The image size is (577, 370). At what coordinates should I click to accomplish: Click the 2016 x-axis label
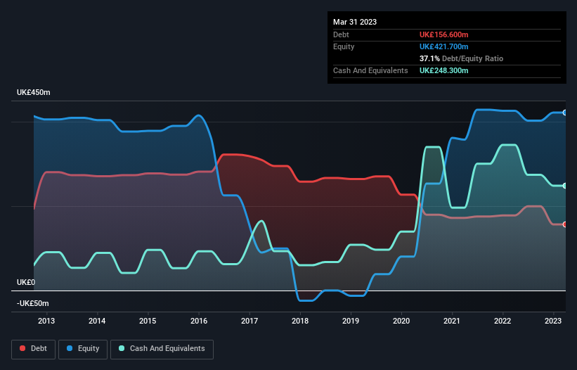pyautogui.click(x=199, y=321)
